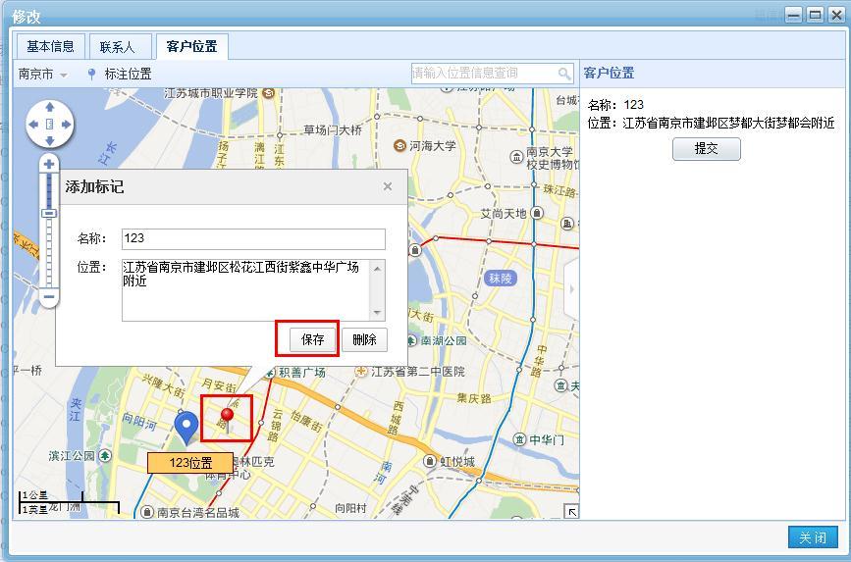The height and width of the screenshot is (562, 851).
Task: Switch to the 基本信息 tab
Action: (x=50, y=46)
